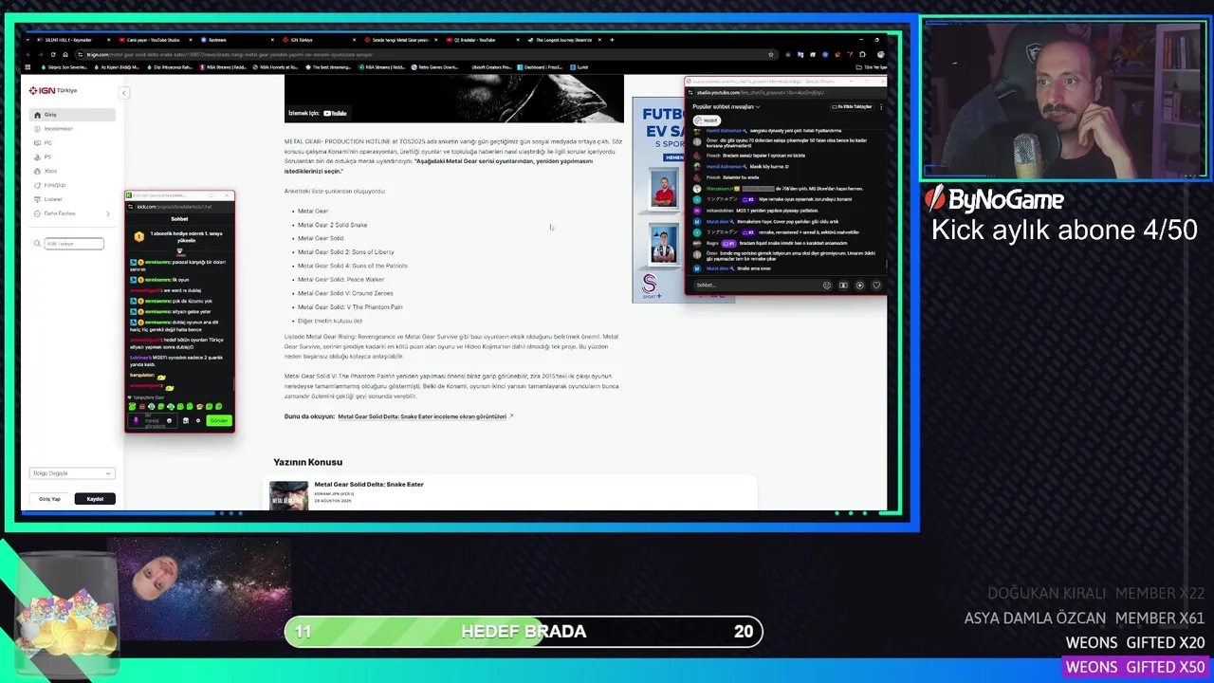Open Metal Gear Solid Delta: Snake Eater card title
Screen dimensions: 1214x683
tap(369, 484)
